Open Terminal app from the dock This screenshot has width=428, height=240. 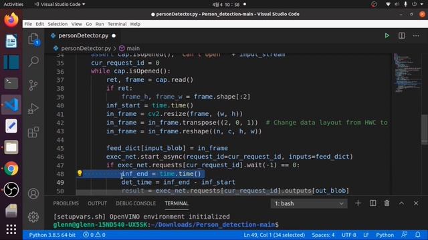pos(11,83)
